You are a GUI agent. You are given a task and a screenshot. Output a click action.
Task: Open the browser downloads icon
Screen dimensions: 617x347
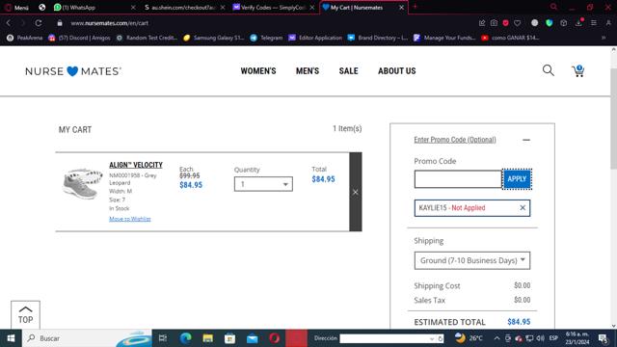(x=578, y=23)
